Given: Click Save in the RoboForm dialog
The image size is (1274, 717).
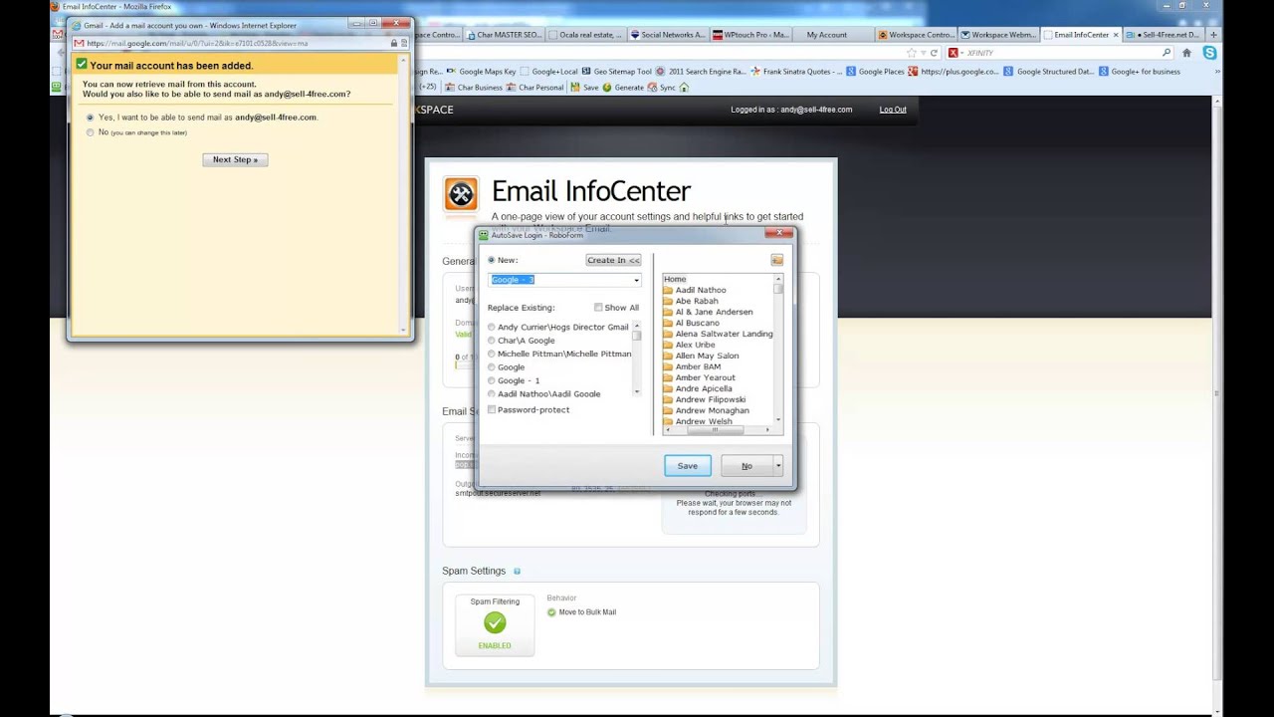Looking at the screenshot, I should point(688,465).
